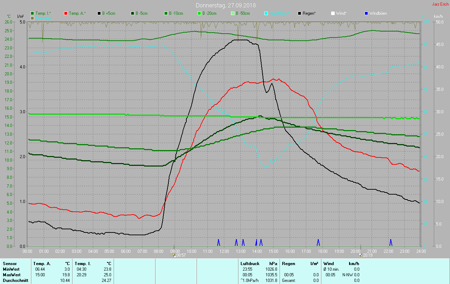Click the 'Windböen' legend label
Viewport: 450px width, 284px height.
(x=378, y=13)
